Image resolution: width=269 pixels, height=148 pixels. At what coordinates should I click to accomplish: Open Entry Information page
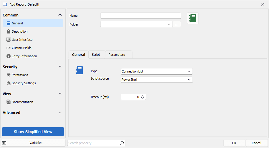(24, 56)
